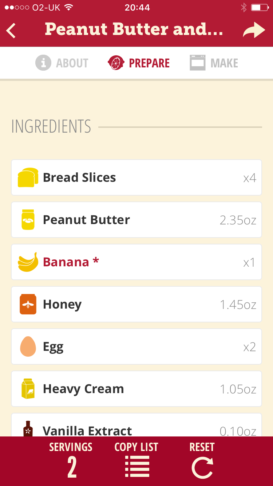273x486 pixels.
Task: Tap the honey jar icon
Action: click(28, 304)
